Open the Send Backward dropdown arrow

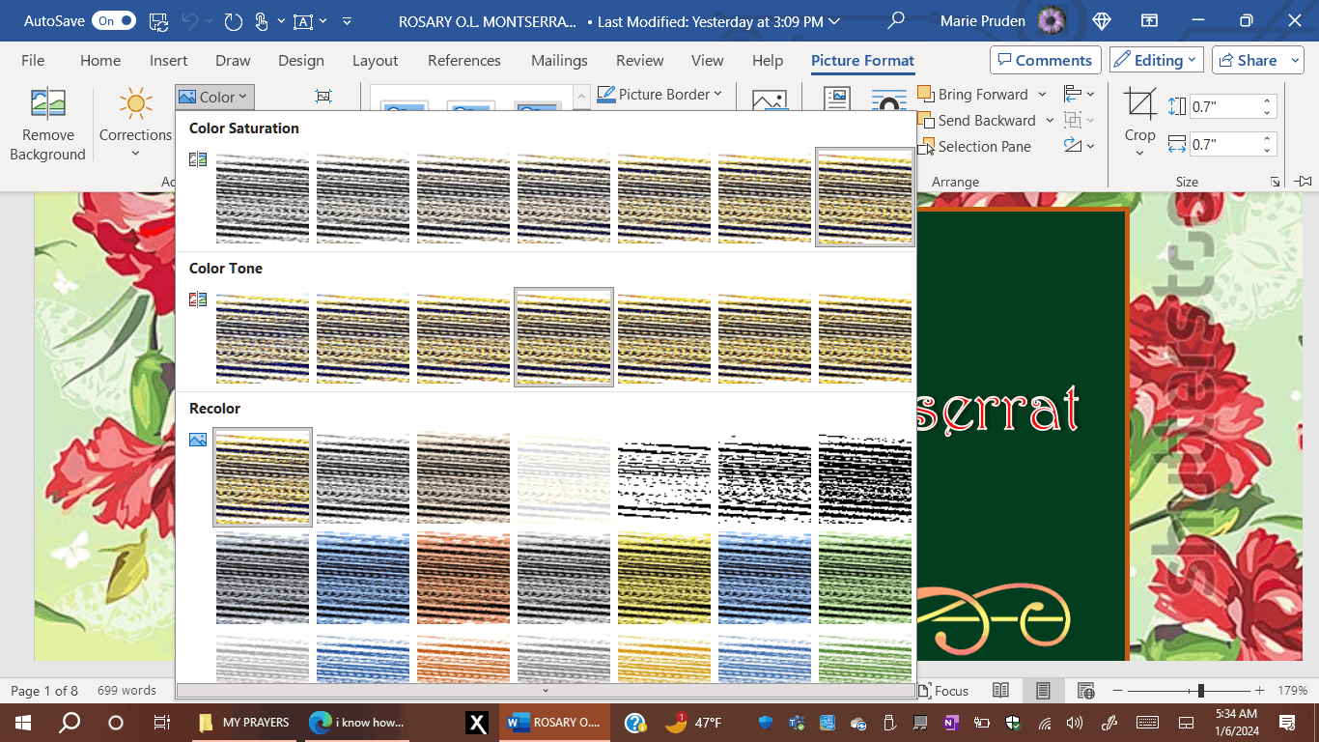(x=1050, y=121)
